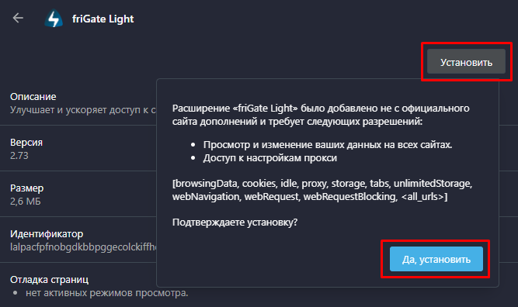Select the Описание section heading

point(33,97)
